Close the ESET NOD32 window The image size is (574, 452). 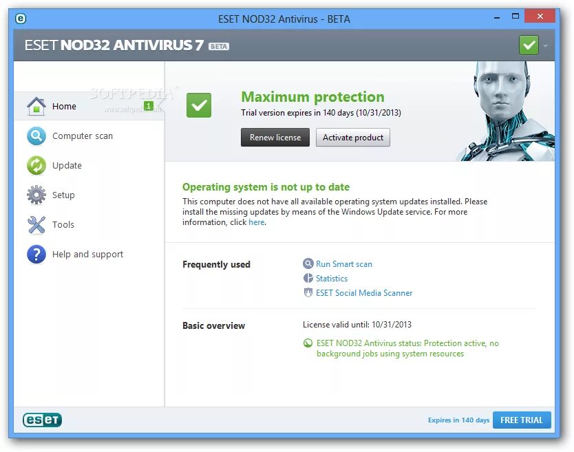point(540,16)
